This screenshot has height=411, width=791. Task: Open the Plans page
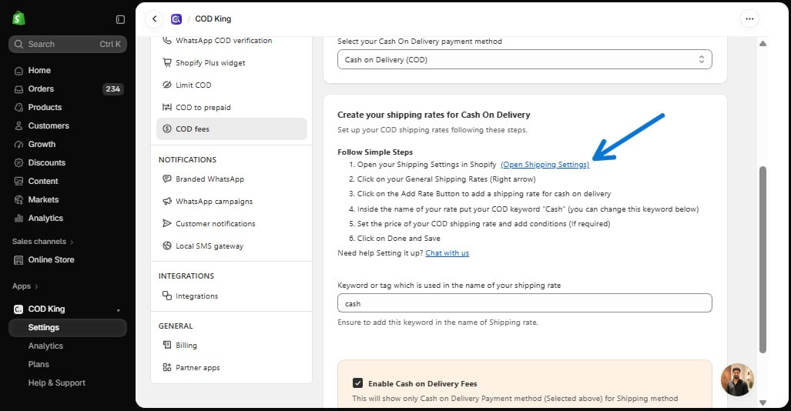(x=39, y=364)
